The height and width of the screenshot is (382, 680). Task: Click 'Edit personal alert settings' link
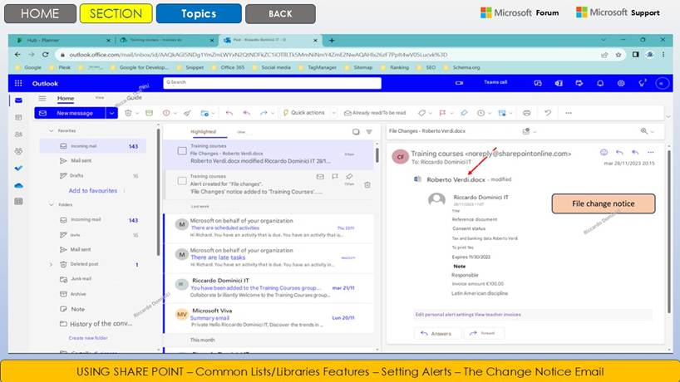pos(443,315)
